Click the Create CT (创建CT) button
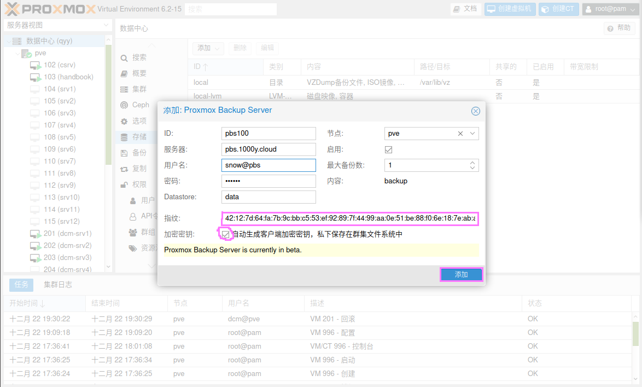Screen dimensions: 642x387 [x=558, y=9]
